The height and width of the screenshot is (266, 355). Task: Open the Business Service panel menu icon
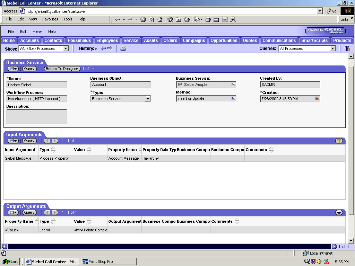(13, 68)
